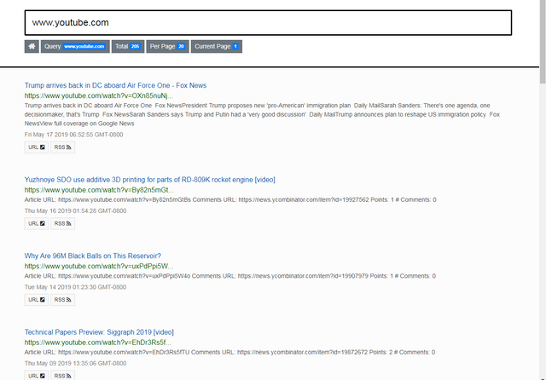Viewport: 546px width, 380px height.
Task: Click RSS button under Siggraph article
Action: coord(62,376)
